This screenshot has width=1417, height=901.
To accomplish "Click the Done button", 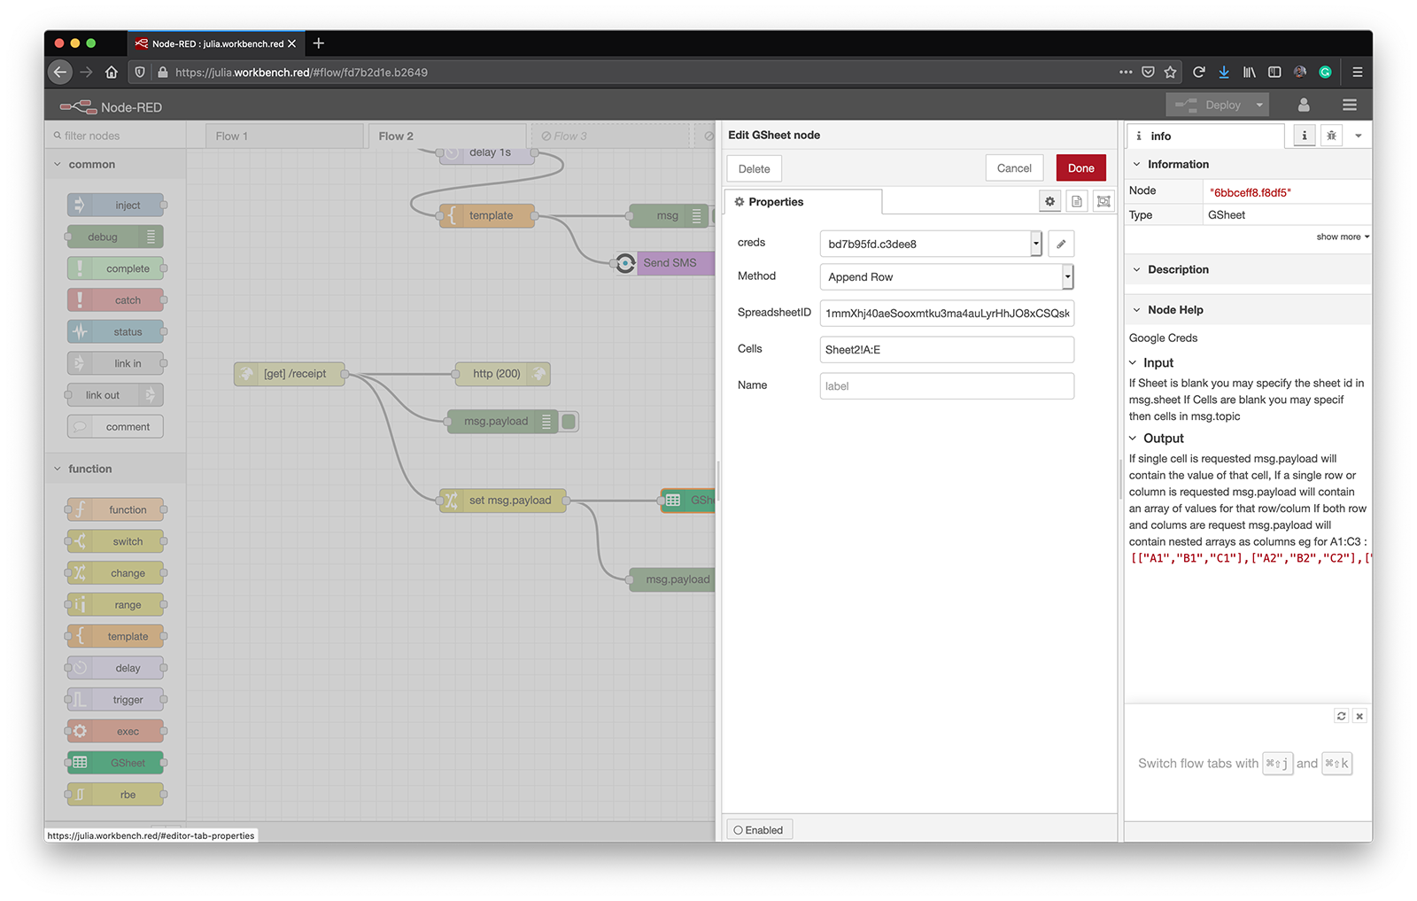I will point(1080,168).
